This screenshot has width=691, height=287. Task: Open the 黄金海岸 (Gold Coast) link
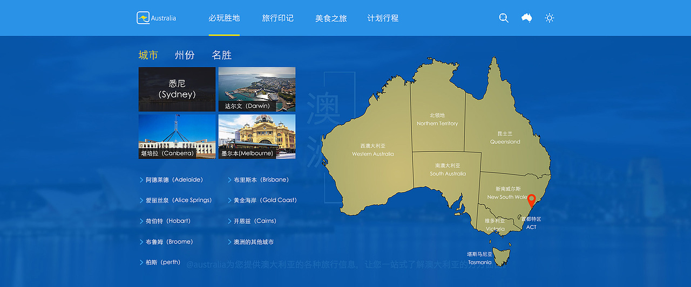266,200
